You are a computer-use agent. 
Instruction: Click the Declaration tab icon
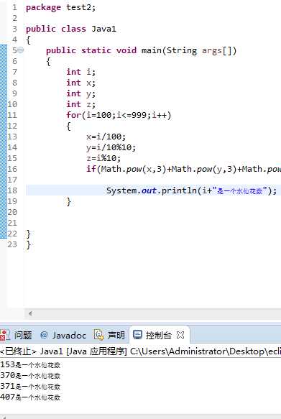coord(99,335)
